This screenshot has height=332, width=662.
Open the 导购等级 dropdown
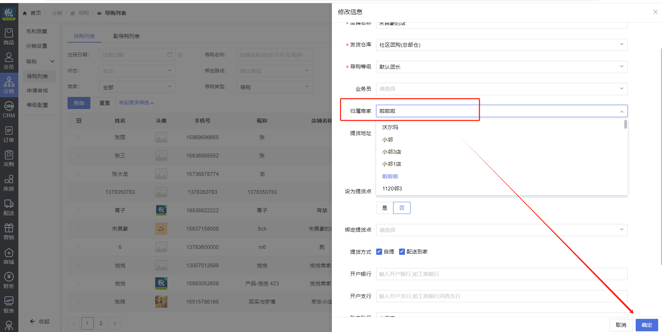pyautogui.click(x=502, y=67)
